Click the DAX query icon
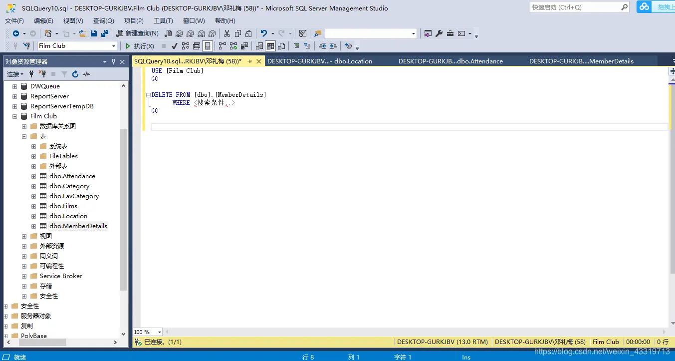The image size is (675, 361). pos(212,33)
